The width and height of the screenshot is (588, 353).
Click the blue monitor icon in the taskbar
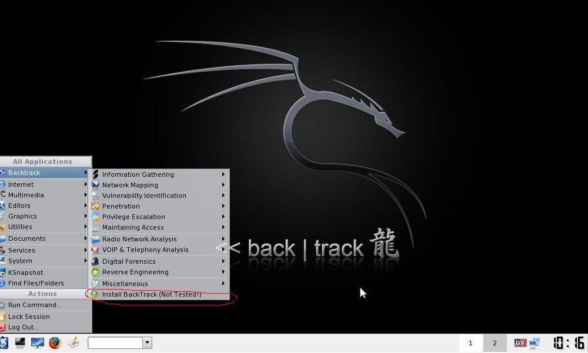pos(38,342)
